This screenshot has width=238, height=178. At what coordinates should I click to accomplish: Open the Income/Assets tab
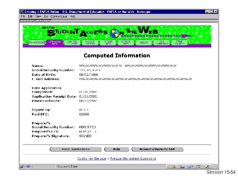[x=90, y=43]
